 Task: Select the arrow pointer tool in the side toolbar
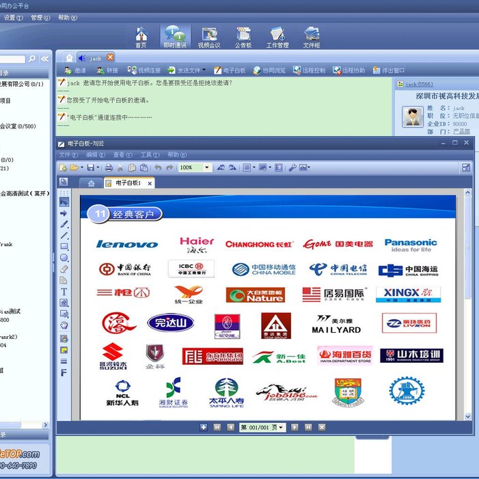click(x=64, y=213)
